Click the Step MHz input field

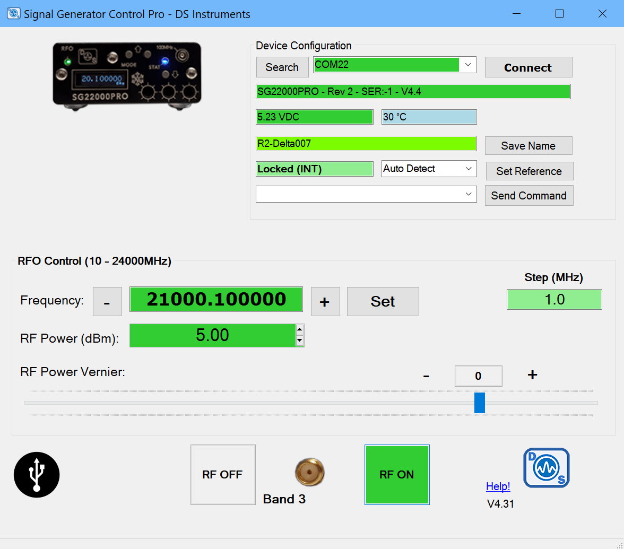click(x=554, y=300)
